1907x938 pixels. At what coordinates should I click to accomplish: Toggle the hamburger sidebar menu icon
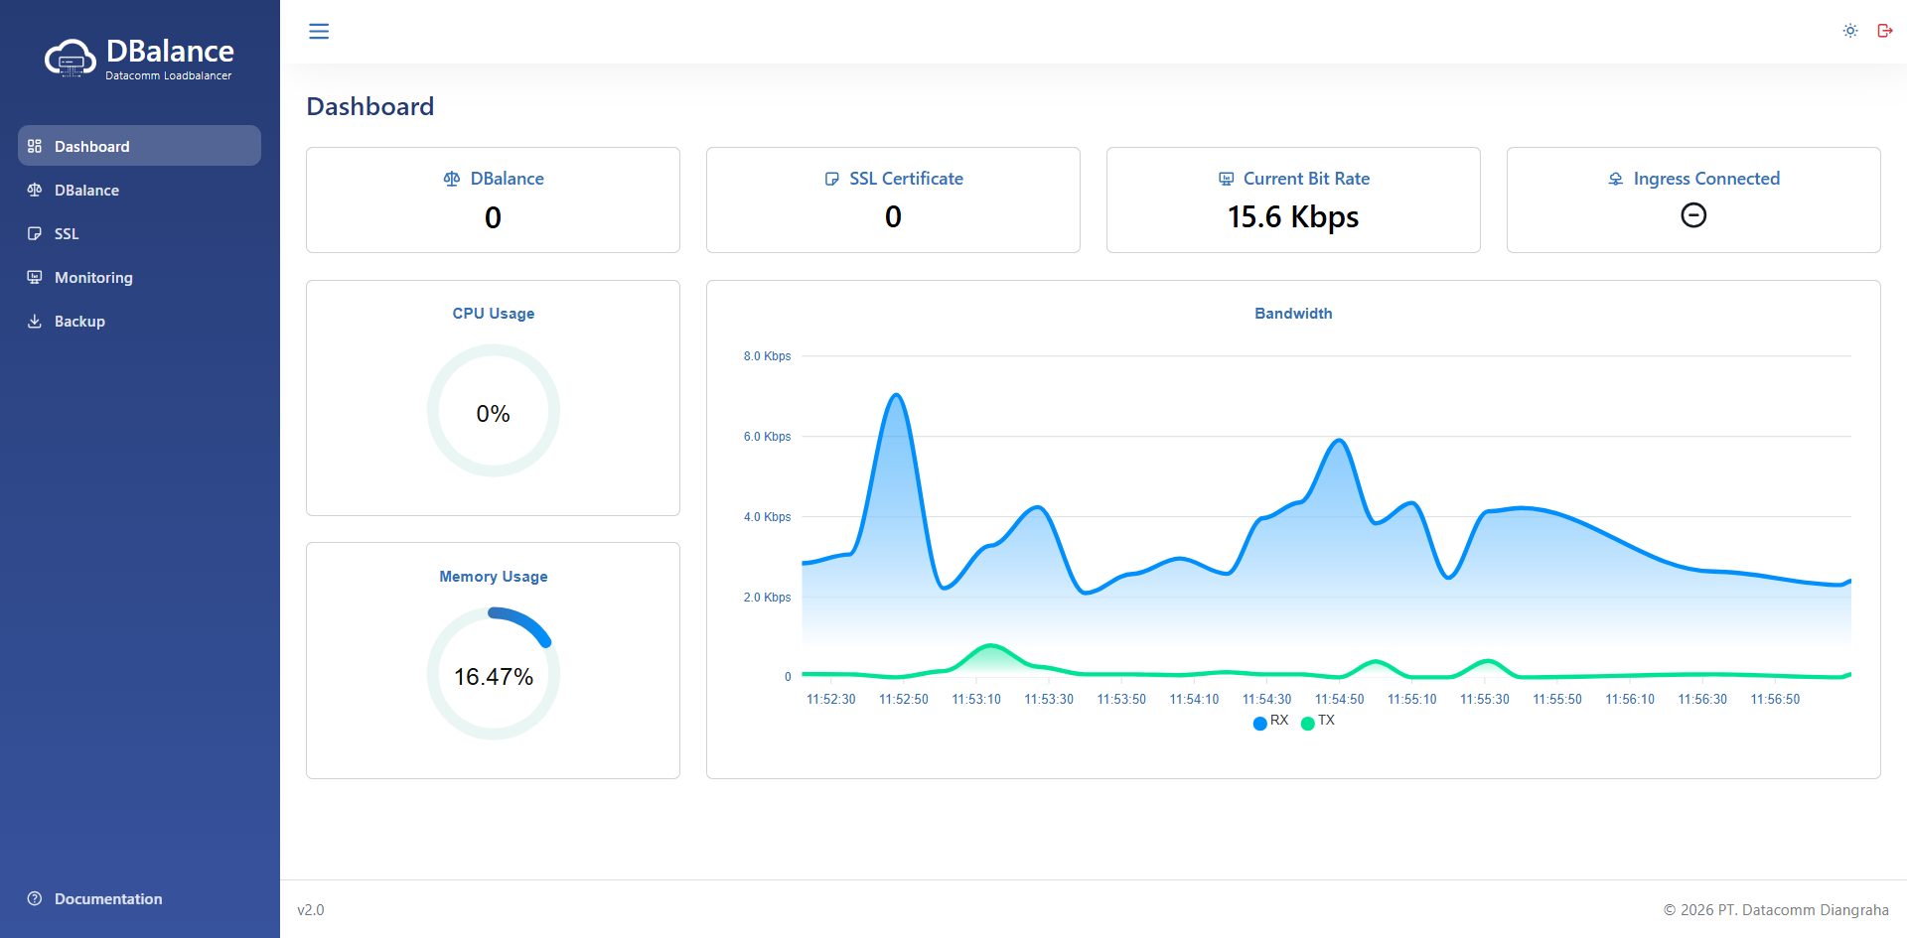(x=319, y=32)
